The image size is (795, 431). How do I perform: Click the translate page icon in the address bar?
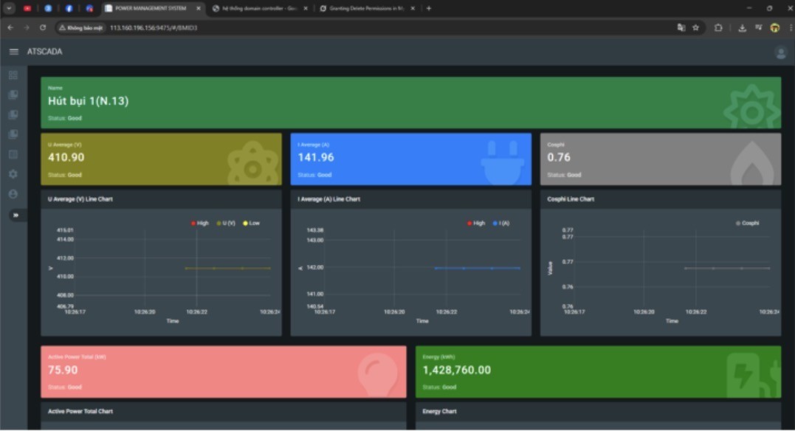681,27
